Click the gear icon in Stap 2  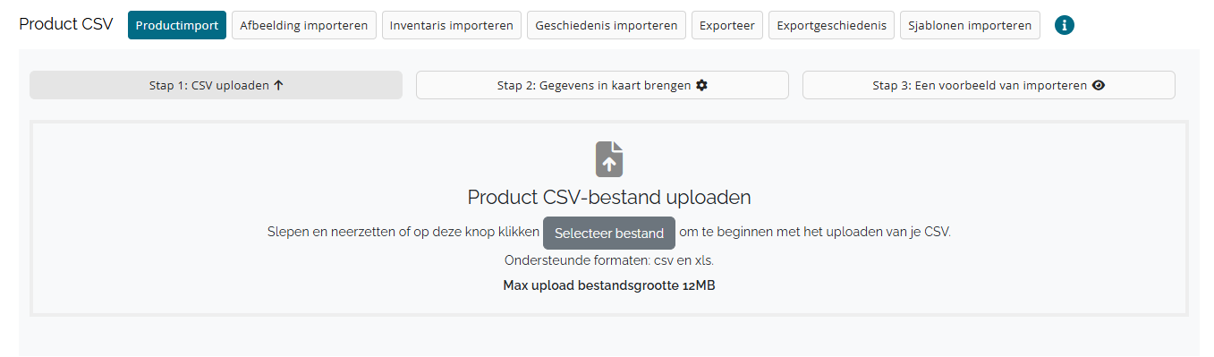point(701,86)
